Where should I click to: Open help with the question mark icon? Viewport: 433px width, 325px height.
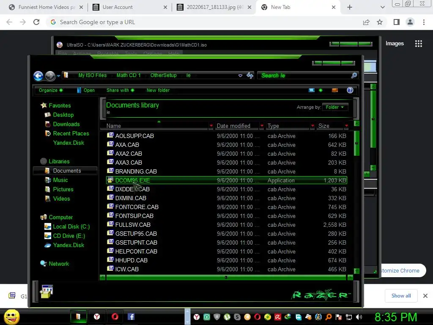(x=350, y=91)
